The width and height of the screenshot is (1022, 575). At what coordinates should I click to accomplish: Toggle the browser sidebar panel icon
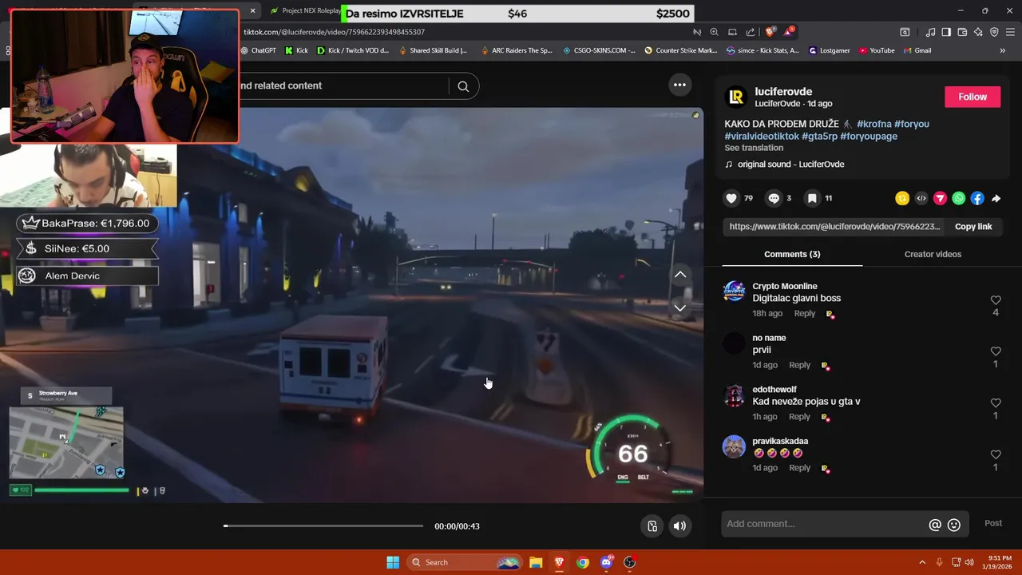pyautogui.click(x=946, y=32)
